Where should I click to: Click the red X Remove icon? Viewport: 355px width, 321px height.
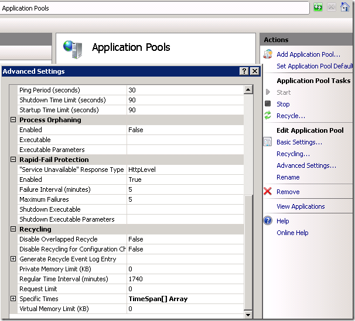[x=268, y=191]
